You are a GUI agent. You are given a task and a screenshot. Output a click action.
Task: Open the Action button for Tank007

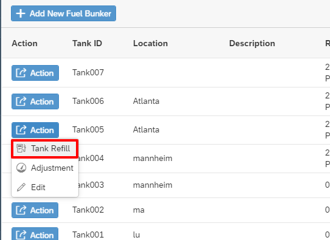point(35,73)
